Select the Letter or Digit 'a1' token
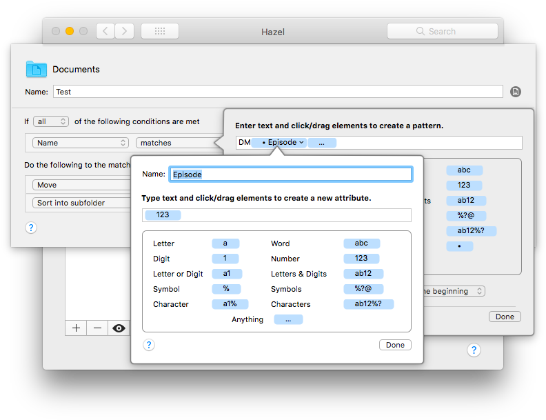The image size is (546, 420). pyautogui.click(x=227, y=274)
